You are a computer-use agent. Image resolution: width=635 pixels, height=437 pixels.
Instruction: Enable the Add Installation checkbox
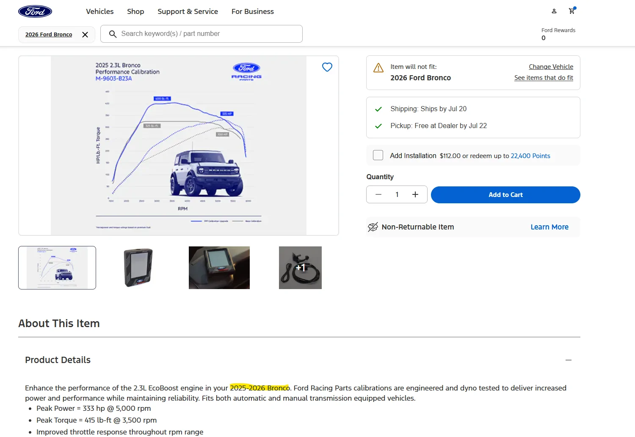click(x=378, y=155)
